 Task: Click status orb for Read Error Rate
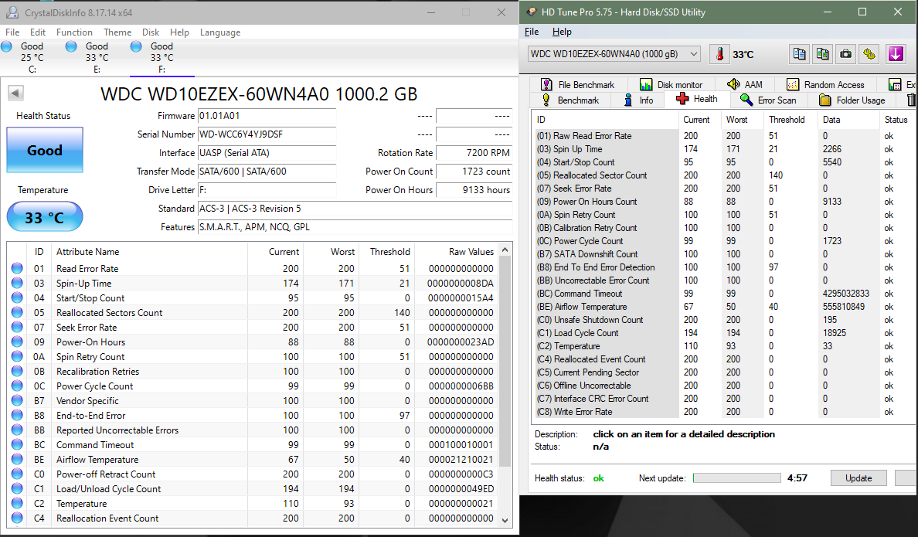(x=17, y=269)
